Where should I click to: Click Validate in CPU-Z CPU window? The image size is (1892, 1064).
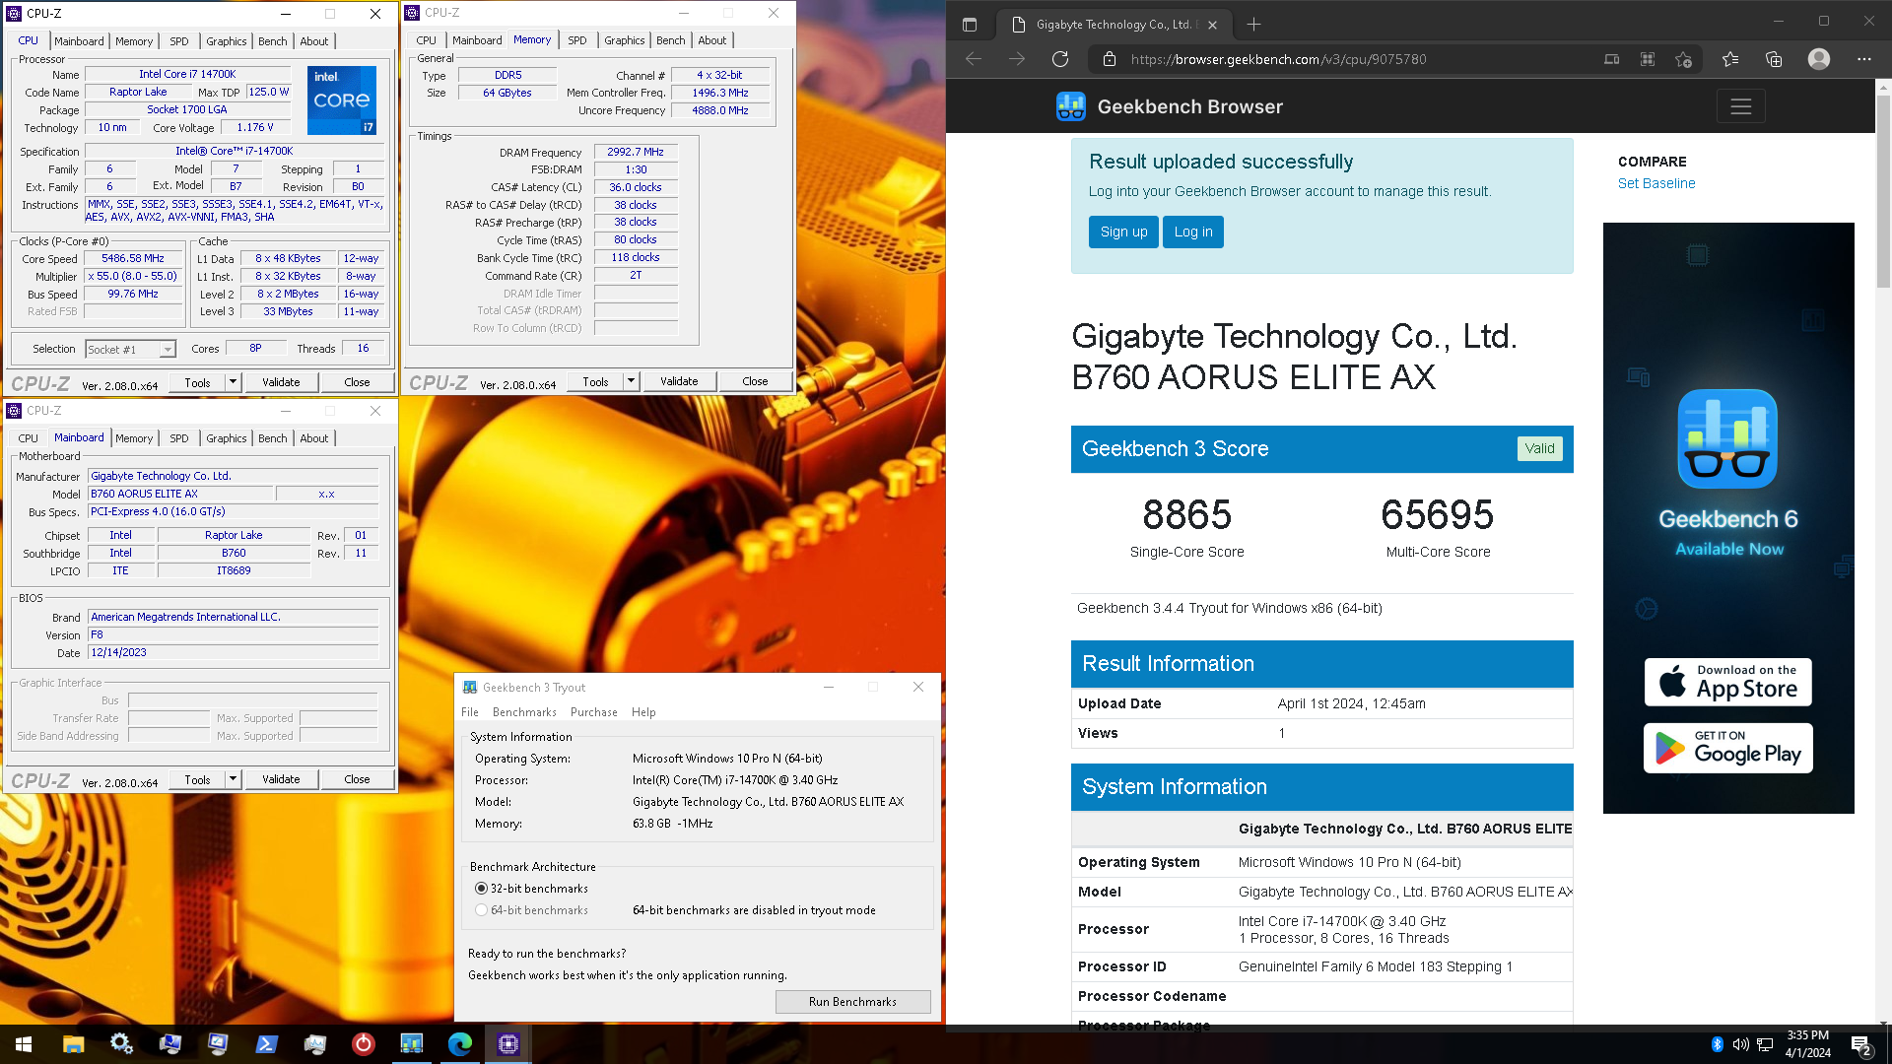point(281,382)
